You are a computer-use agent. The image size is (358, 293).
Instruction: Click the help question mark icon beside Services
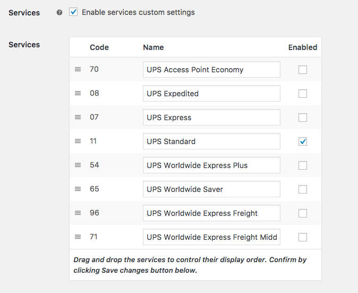click(x=59, y=13)
